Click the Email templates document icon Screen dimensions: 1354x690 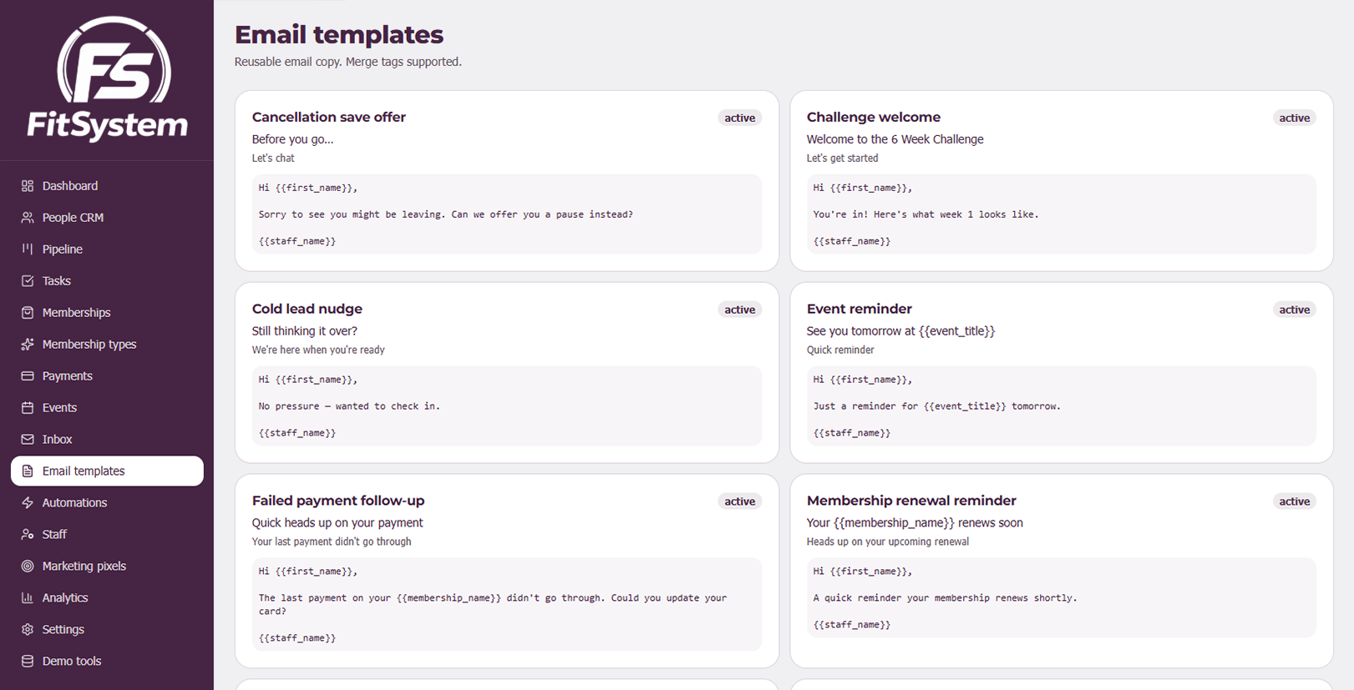[28, 471]
